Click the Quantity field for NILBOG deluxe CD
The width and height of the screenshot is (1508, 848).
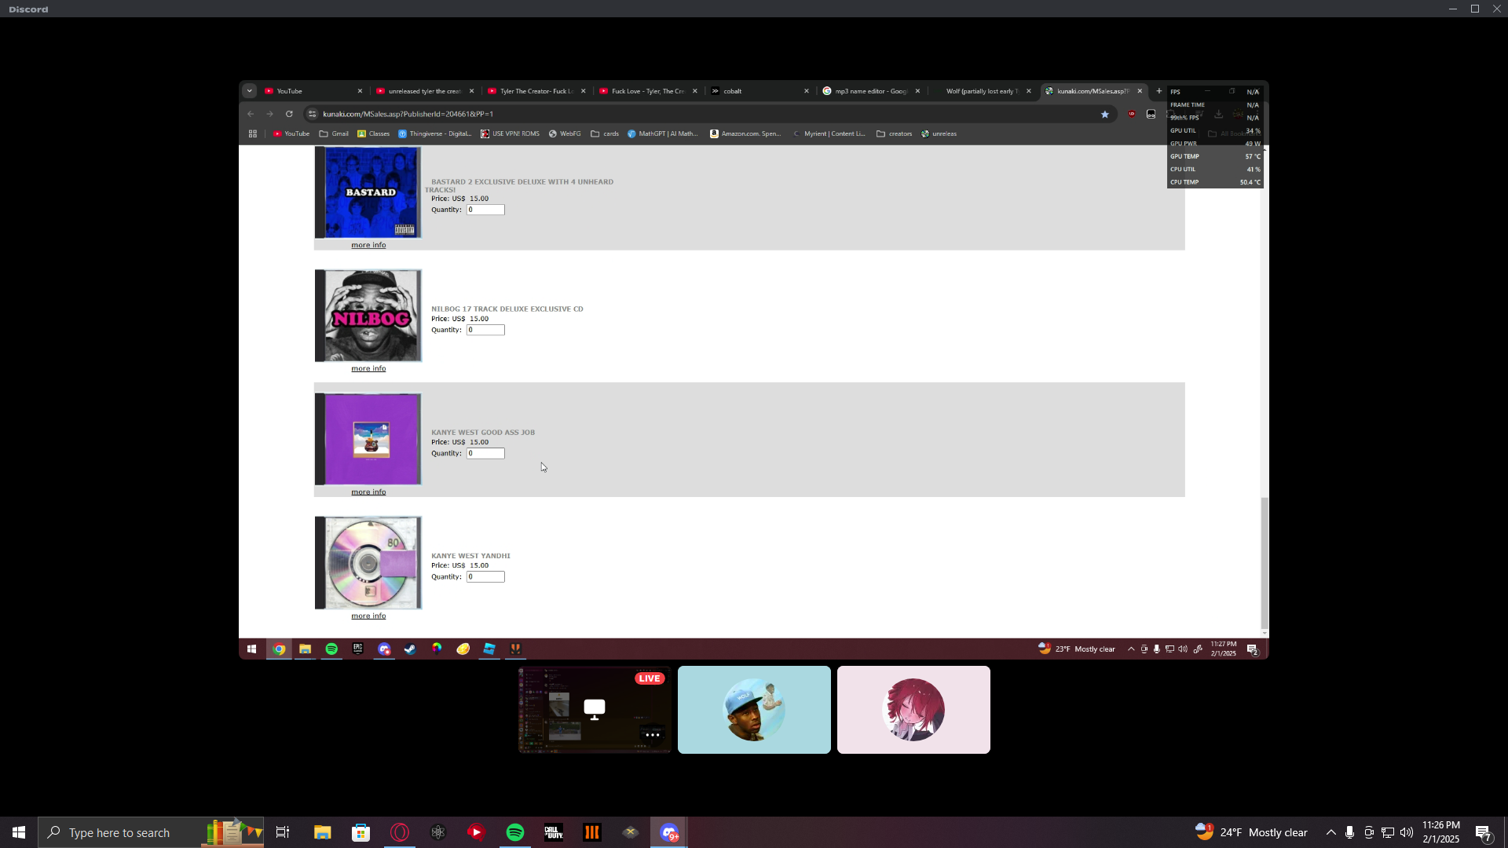click(485, 330)
